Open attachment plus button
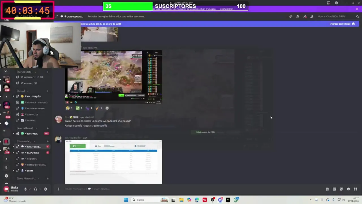This screenshot has height=204, width=362. click(59, 189)
